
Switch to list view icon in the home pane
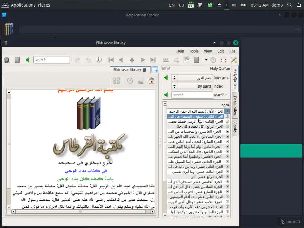click(x=141, y=81)
